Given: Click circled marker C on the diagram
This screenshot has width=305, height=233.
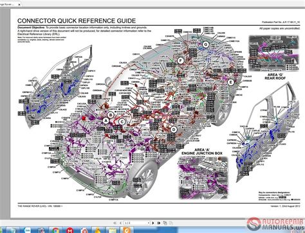Looking at the screenshot, I should coord(122,122).
